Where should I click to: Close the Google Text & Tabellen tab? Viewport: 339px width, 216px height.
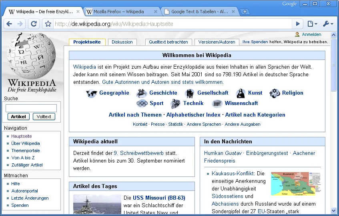coord(233,12)
